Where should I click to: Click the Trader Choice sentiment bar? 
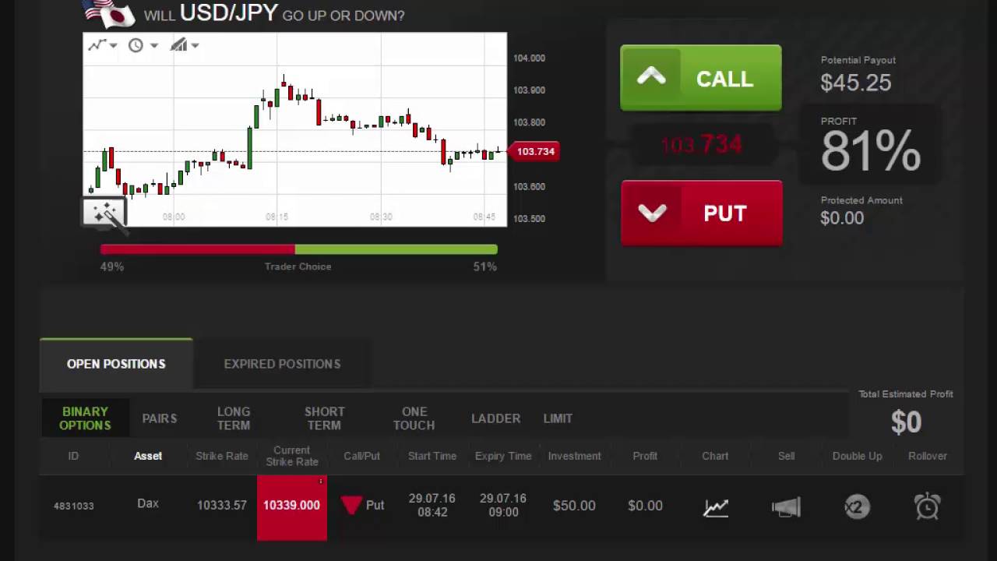point(298,249)
